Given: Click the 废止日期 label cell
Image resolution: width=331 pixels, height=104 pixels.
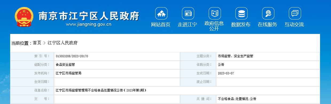Looking at the screenshot, I should (198, 82).
